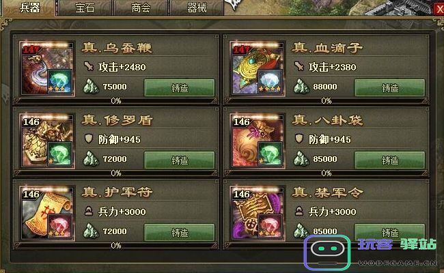Select the 真.护军符 scroll icon

(x=47, y=214)
